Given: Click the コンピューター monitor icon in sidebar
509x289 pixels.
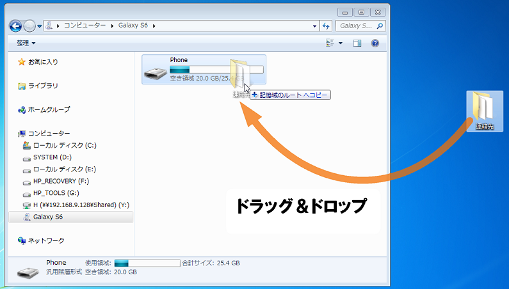Looking at the screenshot, I should point(21,134).
